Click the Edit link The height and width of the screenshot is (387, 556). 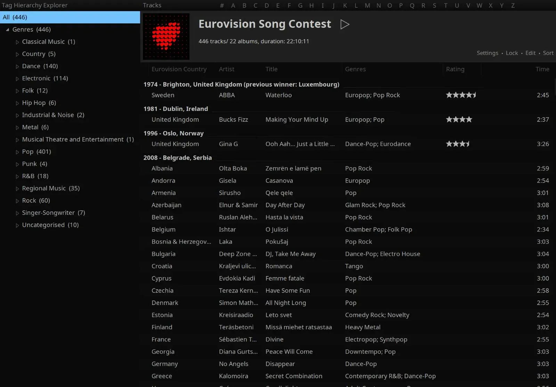tap(530, 53)
